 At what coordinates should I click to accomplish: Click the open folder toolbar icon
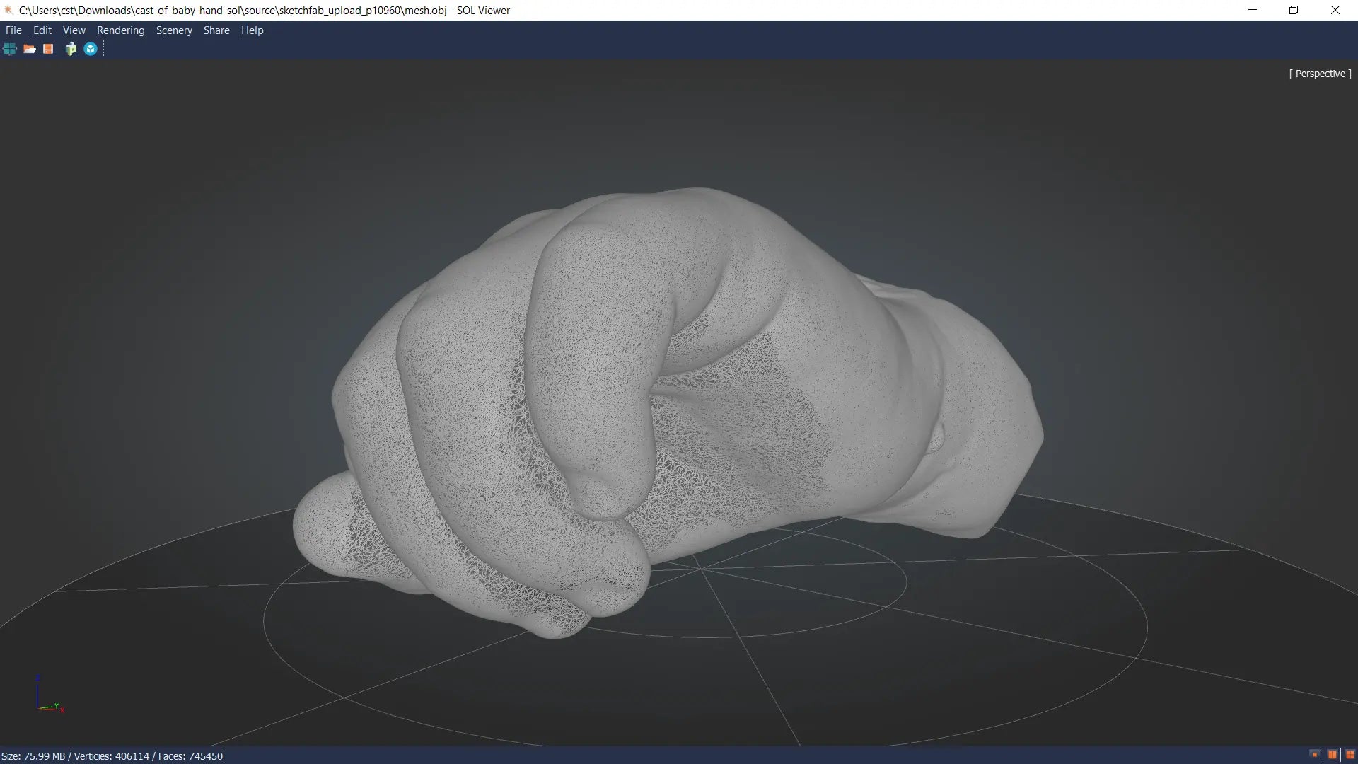click(x=29, y=49)
